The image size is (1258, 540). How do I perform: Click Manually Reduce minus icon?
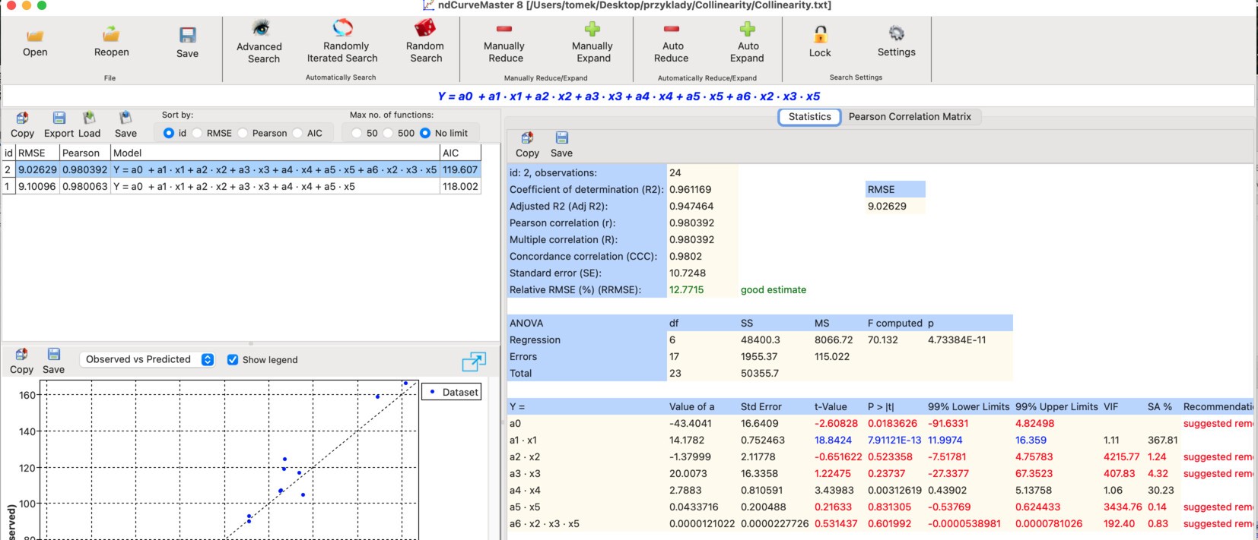pyautogui.click(x=504, y=29)
